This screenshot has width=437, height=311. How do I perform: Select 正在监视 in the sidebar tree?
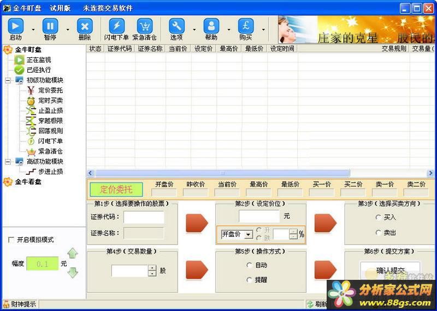click(39, 60)
